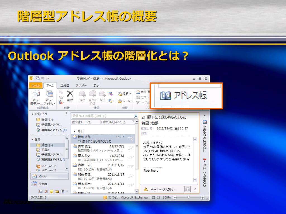Select 受信トレイ under 藤島 mailbox
This screenshot has width=286, height=214.
47,145
